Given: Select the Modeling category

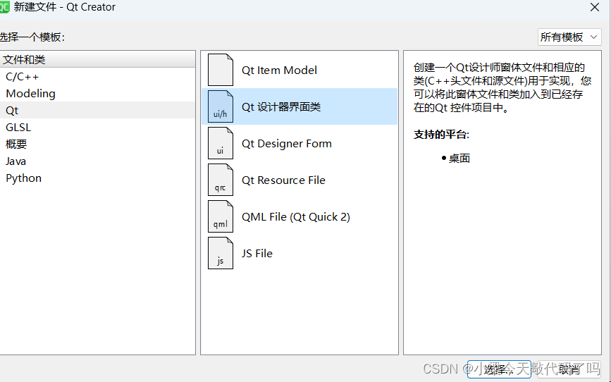Looking at the screenshot, I should coord(97,94).
